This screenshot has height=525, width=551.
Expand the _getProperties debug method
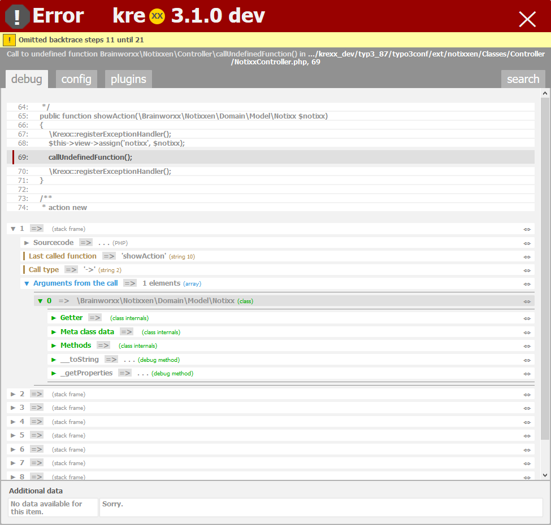pyautogui.click(x=54, y=373)
